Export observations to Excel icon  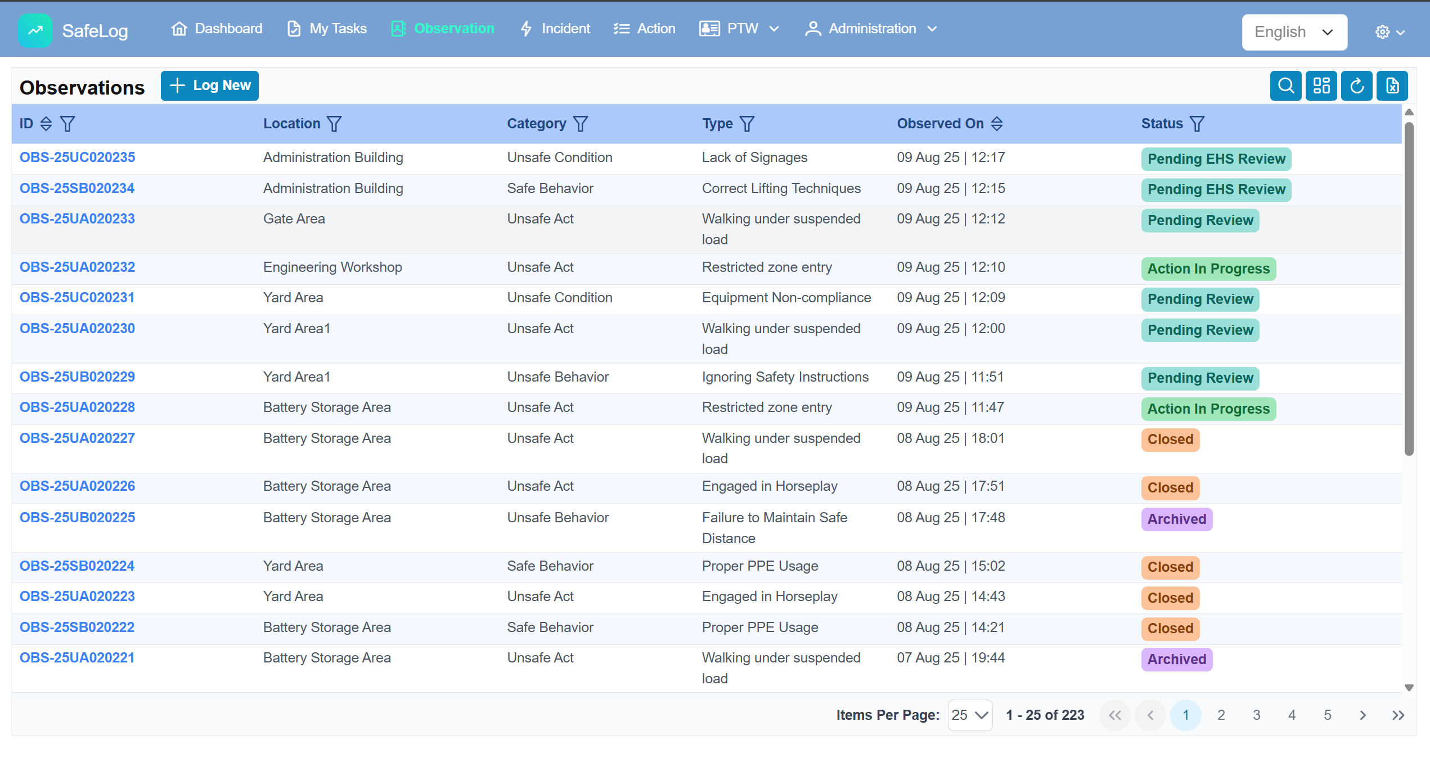(1392, 86)
